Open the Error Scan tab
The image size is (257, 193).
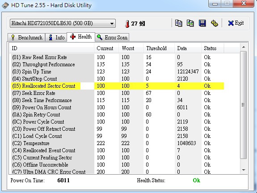[112, 38]
